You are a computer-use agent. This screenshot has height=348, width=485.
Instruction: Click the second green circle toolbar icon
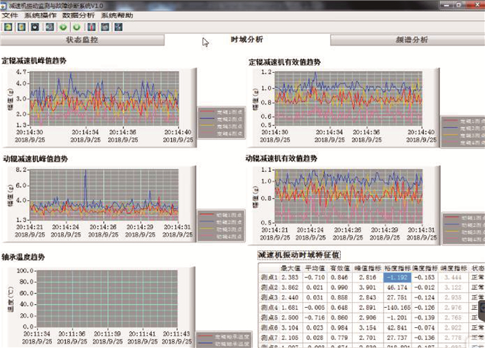[76, 27]
